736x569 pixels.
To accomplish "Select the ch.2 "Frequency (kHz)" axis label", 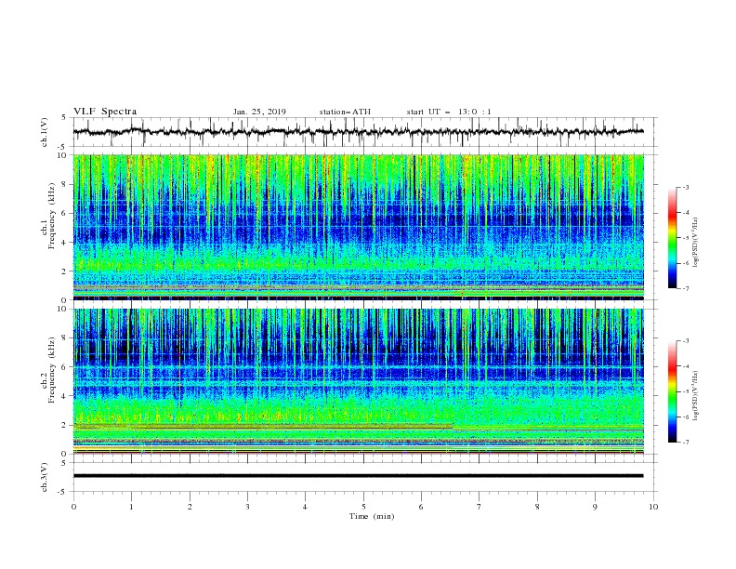I will click(52, 369).
